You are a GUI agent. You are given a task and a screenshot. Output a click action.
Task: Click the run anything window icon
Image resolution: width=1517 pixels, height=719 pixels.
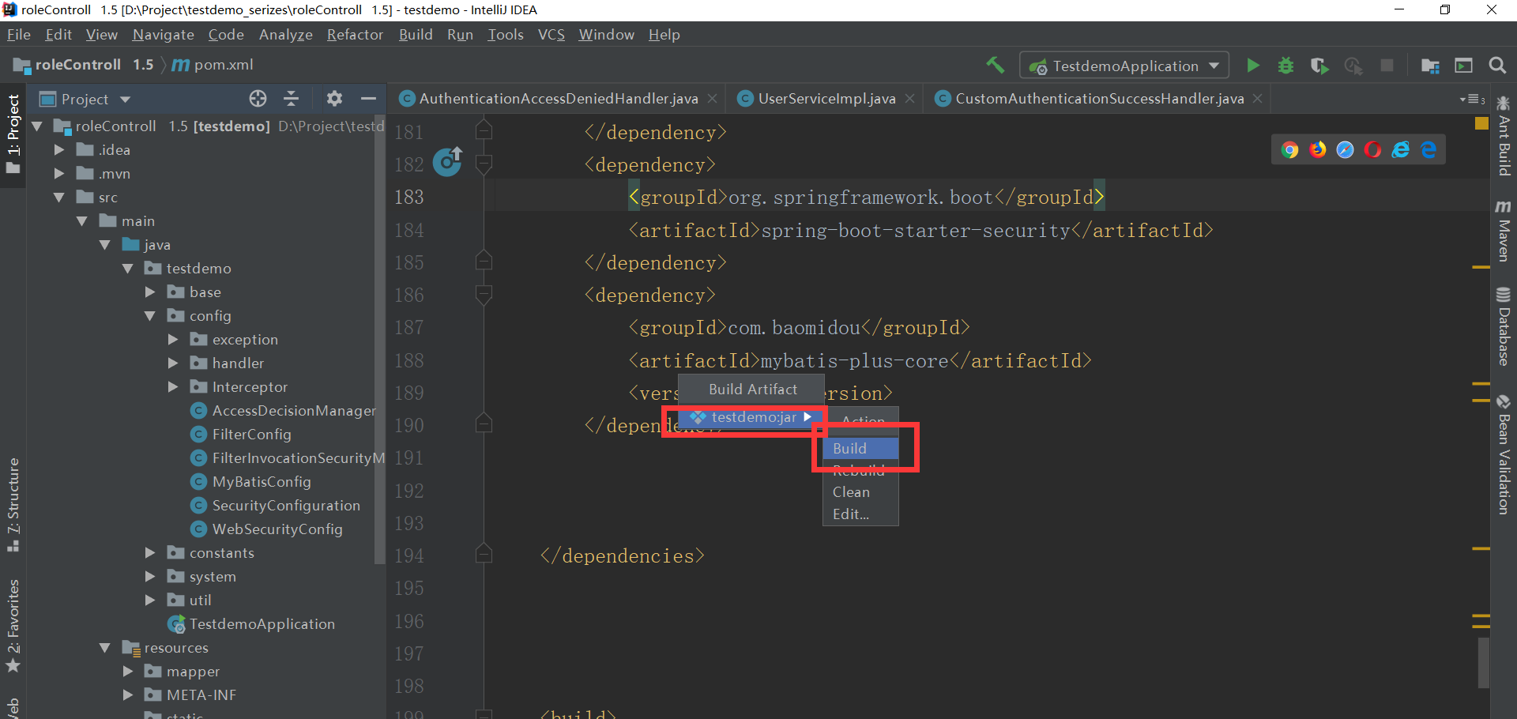click(1464, 66)
